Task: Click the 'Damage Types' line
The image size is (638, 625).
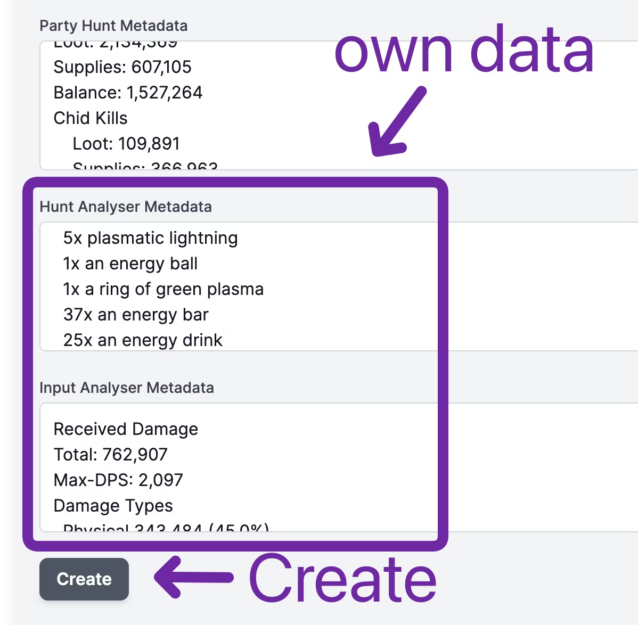Action: [x=113, y=506]
